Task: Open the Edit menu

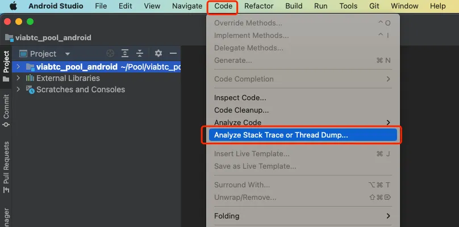Action: 126,6
